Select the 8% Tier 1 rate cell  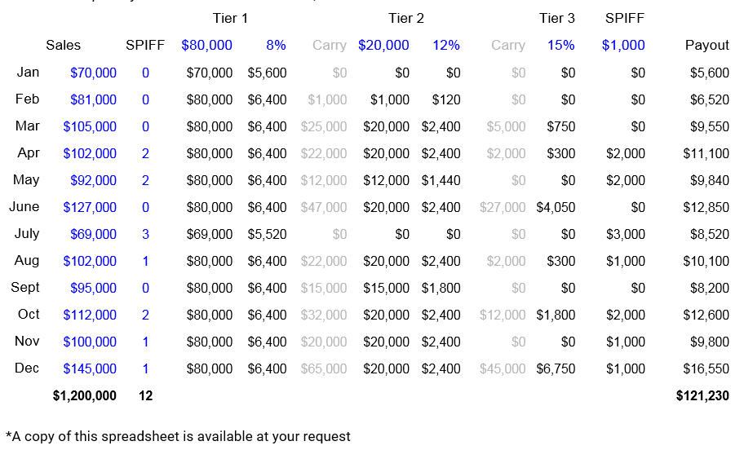[x=276, y=46]
